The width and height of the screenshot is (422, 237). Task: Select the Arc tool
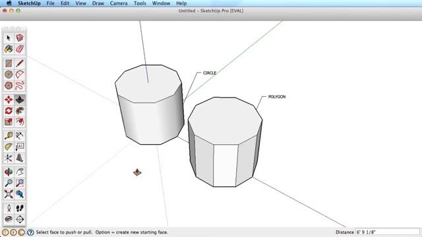20,74
